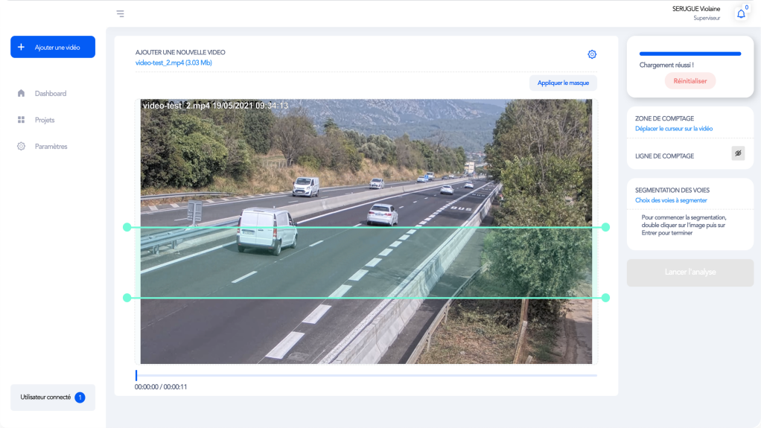Click the video frame preview
761x428 pixels.
point(366,231)
